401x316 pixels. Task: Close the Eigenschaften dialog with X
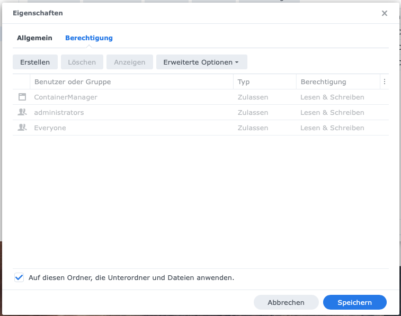(385, 13)
